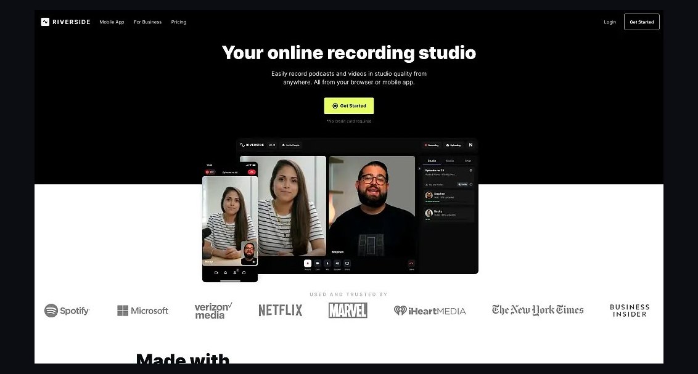Click the Login link
The image size is (698, 374).
click(x=610, y=22)
